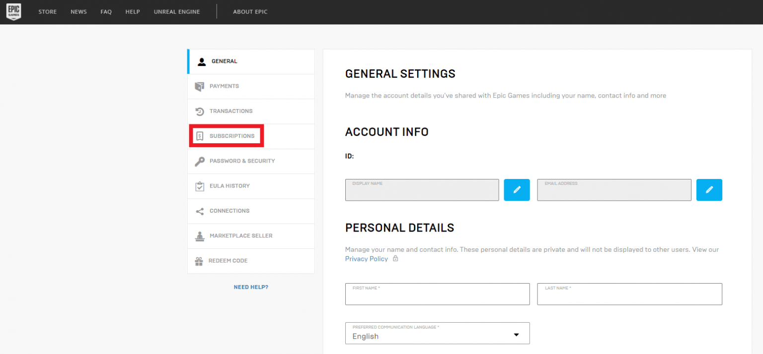Click the Password & Security key icon

pos(200,161)
